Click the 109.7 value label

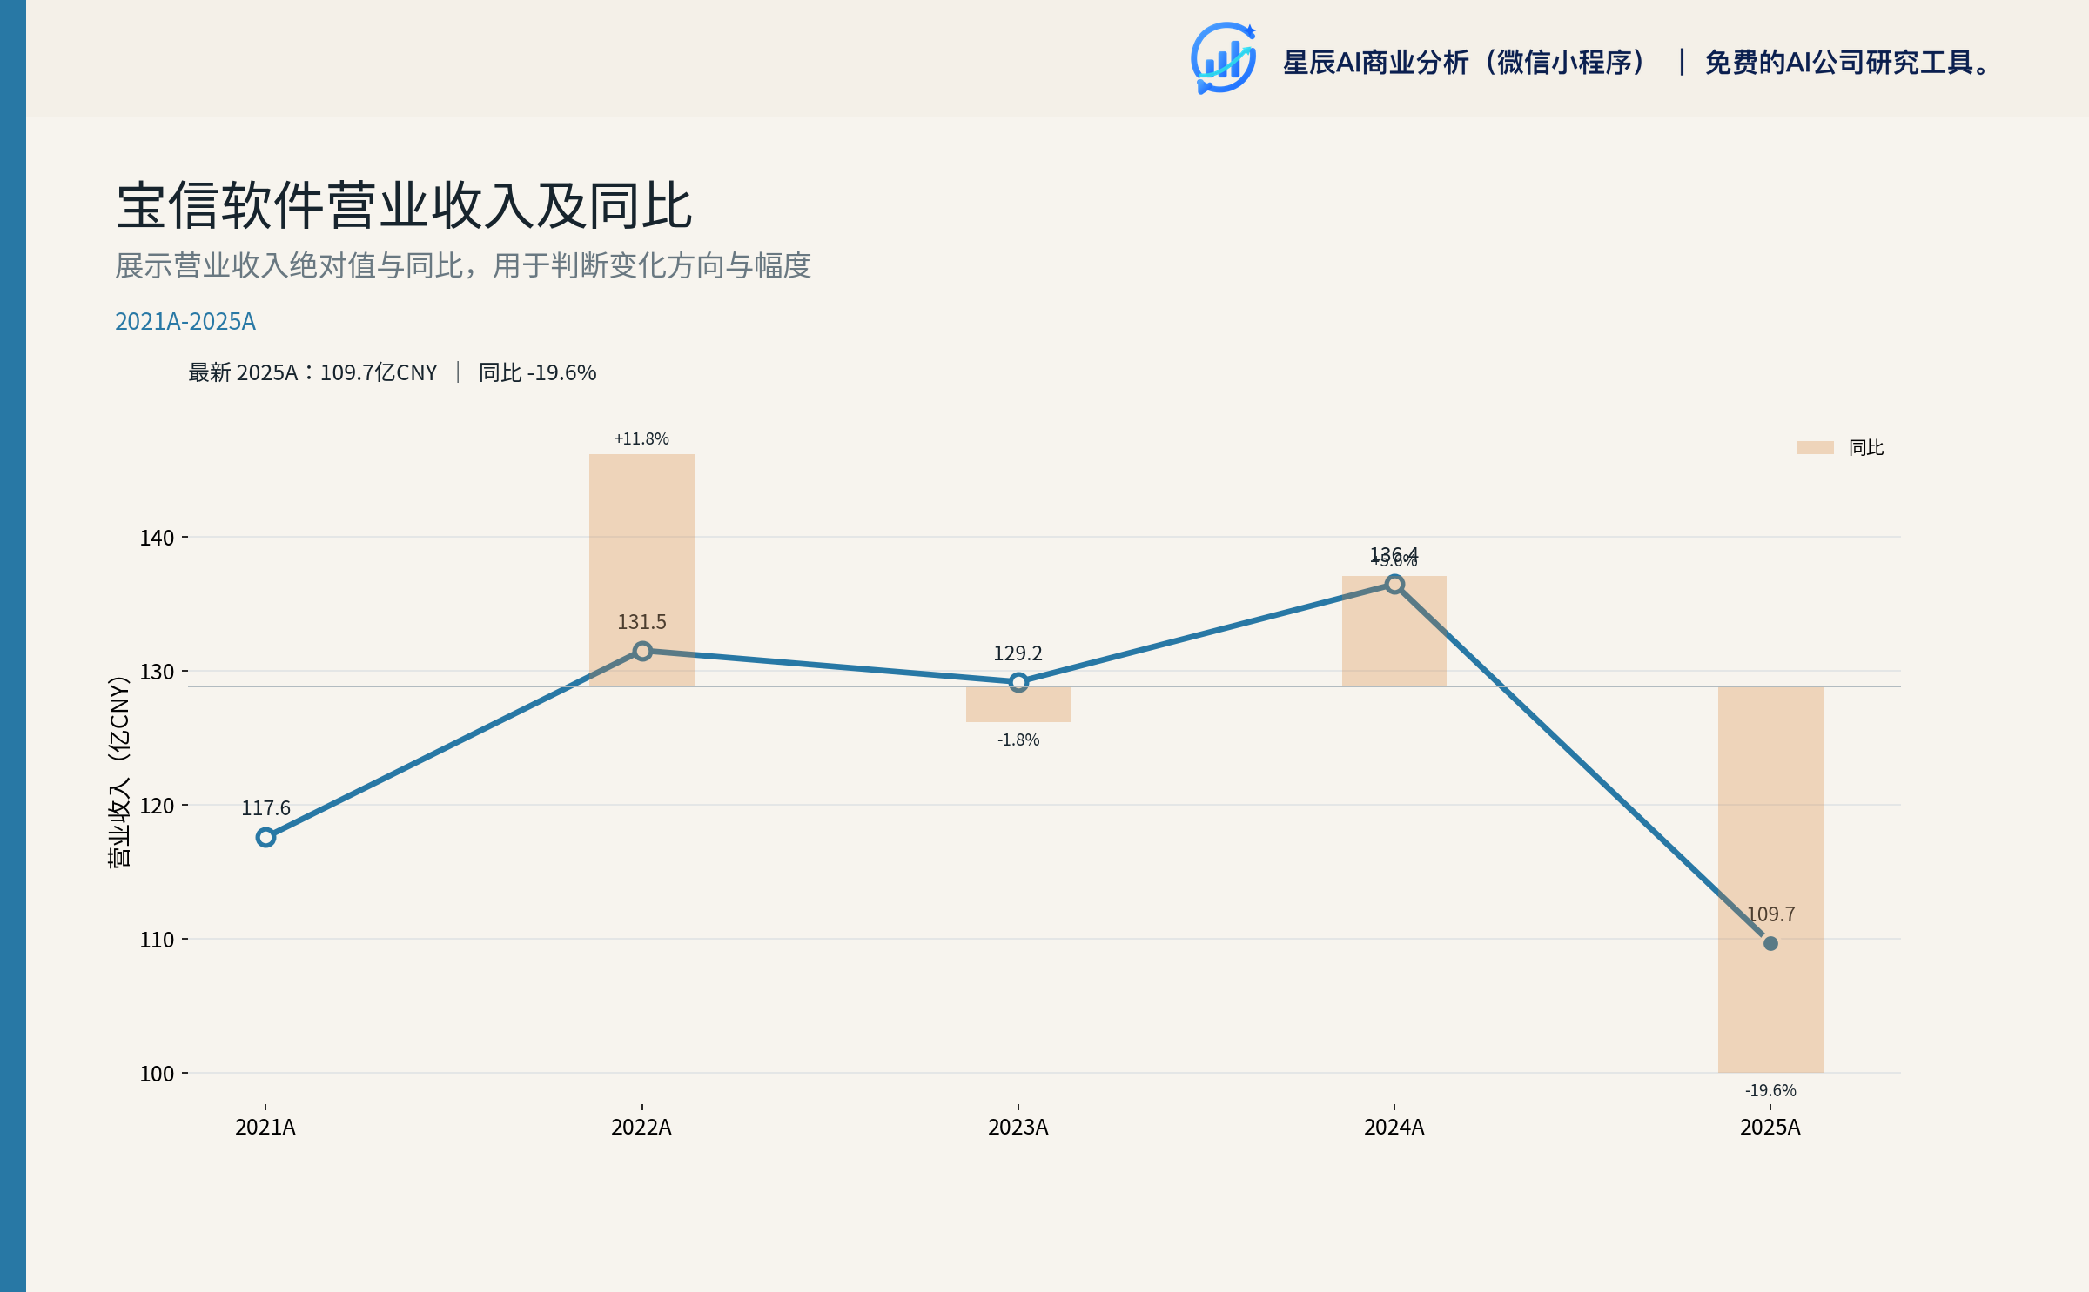(1771, 914)
